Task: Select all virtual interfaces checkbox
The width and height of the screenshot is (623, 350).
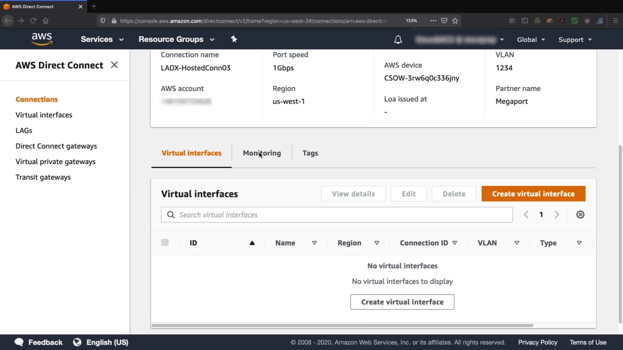Action: (165, 242)
